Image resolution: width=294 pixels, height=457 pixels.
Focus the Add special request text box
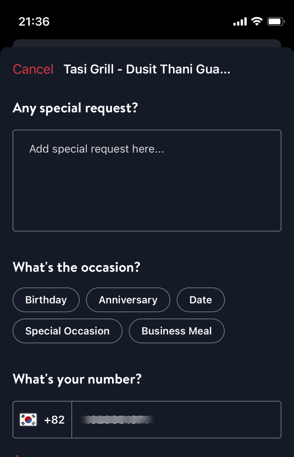point(147,180)
